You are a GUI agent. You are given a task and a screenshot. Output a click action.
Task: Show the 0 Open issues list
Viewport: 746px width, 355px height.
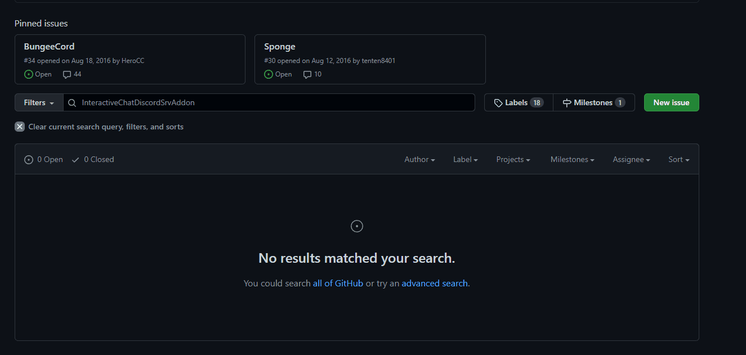coord(44,160)
